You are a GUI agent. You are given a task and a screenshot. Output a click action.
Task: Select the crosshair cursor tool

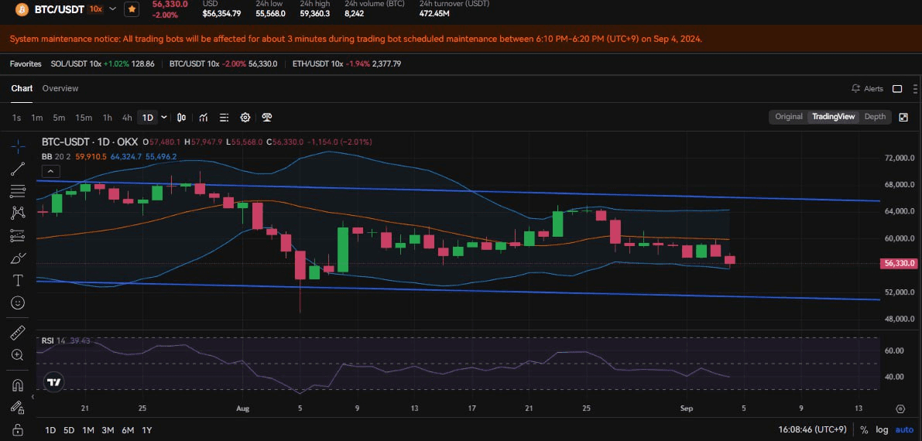(x=18, y=146)
